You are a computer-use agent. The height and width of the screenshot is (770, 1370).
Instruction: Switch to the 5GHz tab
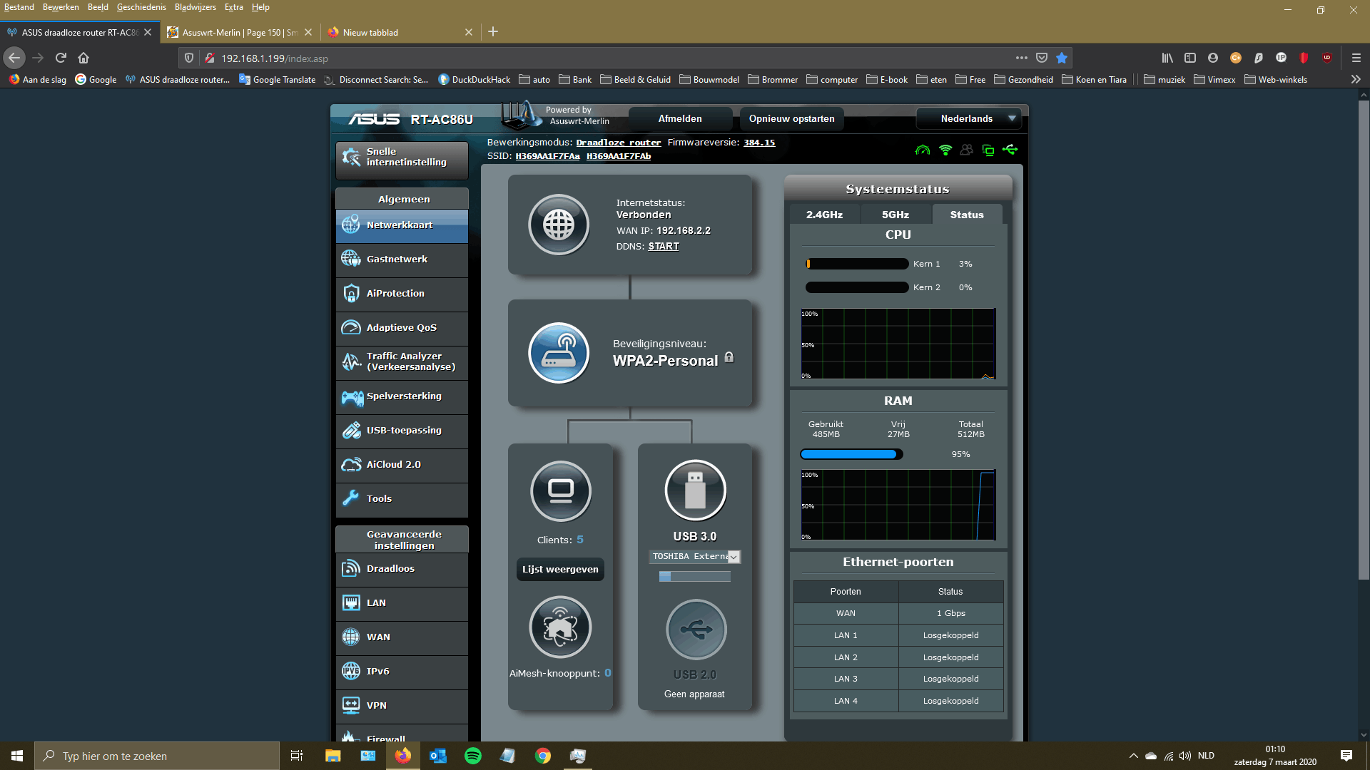[895, 215]
